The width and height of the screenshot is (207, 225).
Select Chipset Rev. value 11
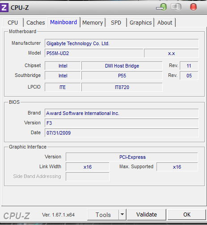(x=189, y=66)
